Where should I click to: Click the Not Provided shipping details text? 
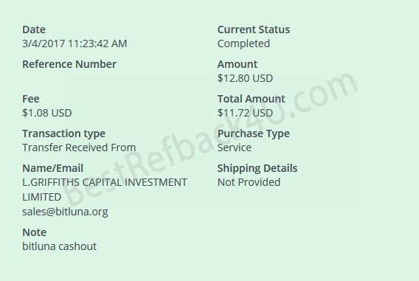249,182
